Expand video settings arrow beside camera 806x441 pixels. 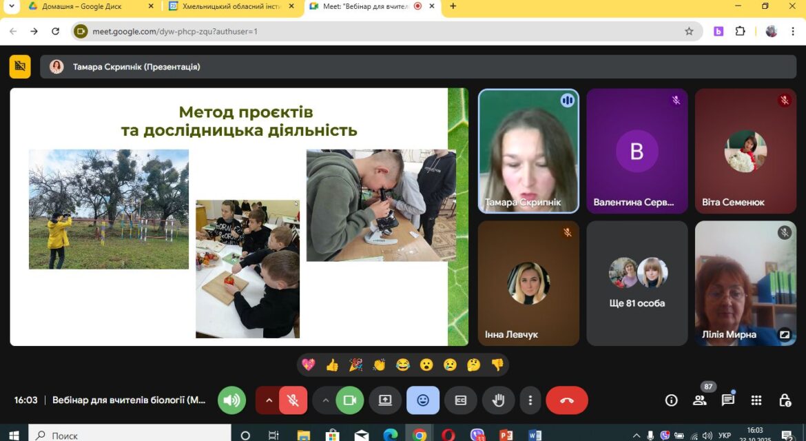(325, 400)
